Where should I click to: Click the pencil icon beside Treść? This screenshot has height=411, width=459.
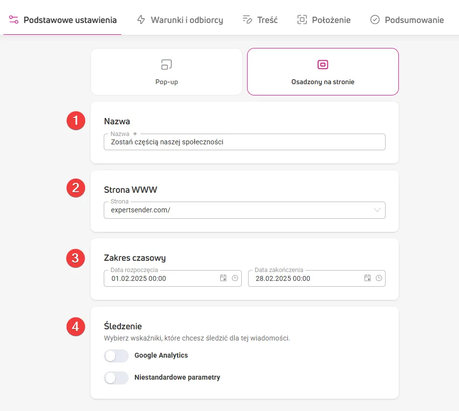point(247,20)
